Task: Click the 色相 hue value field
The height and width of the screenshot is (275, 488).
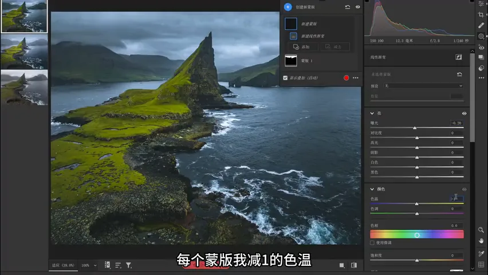Action: (x=456, y=226)
